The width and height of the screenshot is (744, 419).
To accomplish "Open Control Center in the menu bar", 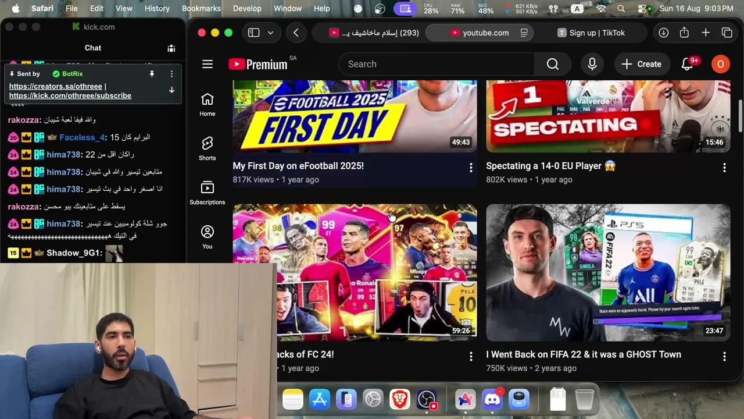I will (x=642, y=9).
